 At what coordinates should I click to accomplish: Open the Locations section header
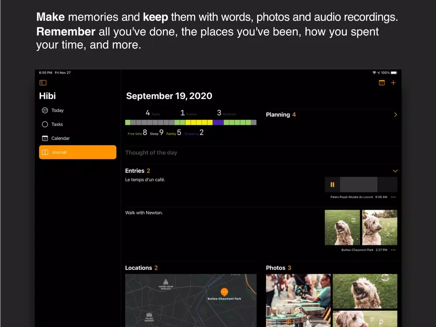click(x=141, y=268)
